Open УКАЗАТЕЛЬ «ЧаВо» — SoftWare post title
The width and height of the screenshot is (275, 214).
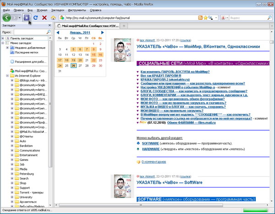(x=169, y=182)
